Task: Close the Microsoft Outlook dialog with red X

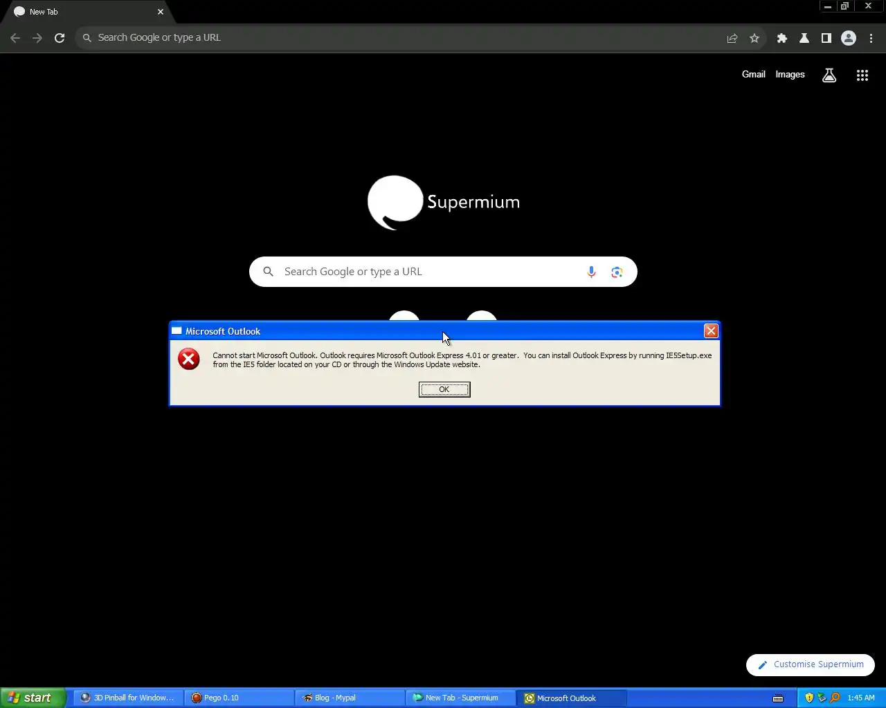Action: coord(711,331)
